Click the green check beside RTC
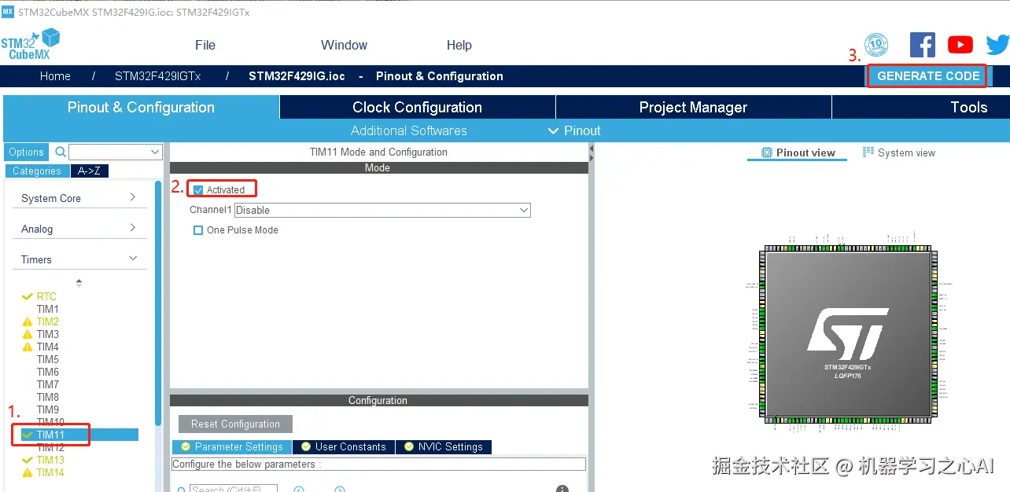1010x492 pixels. [x=28, y=296]
